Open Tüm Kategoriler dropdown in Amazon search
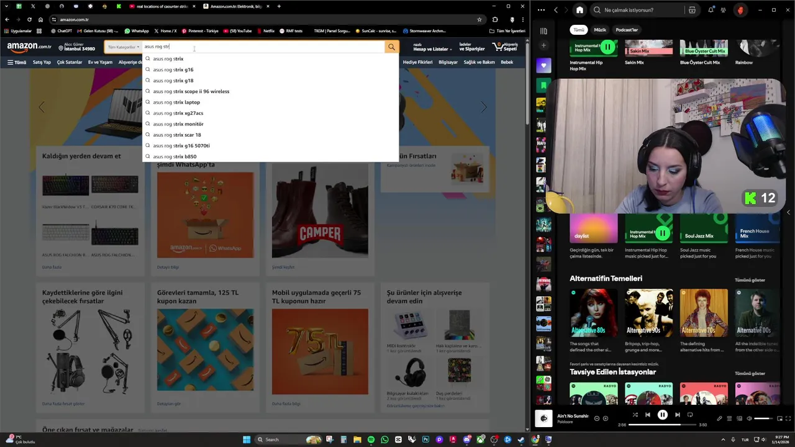 point(123,47)
